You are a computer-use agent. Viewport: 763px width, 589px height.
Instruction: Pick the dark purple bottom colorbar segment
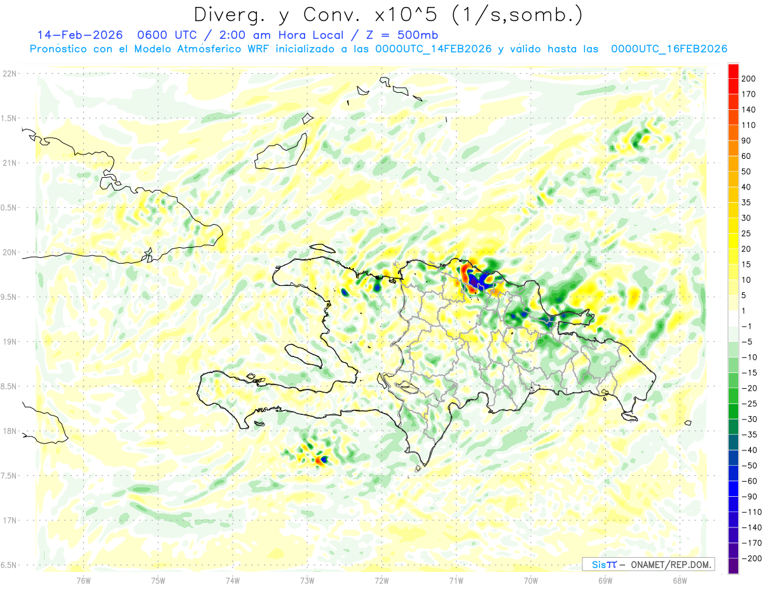[734, 566]
